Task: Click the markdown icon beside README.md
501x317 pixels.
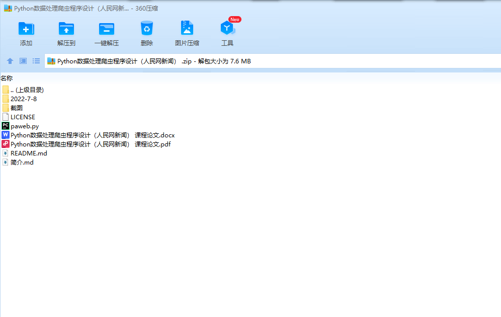Action: (6, 153)
